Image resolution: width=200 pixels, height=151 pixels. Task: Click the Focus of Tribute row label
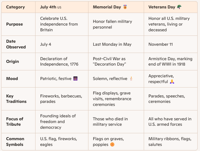15,122
